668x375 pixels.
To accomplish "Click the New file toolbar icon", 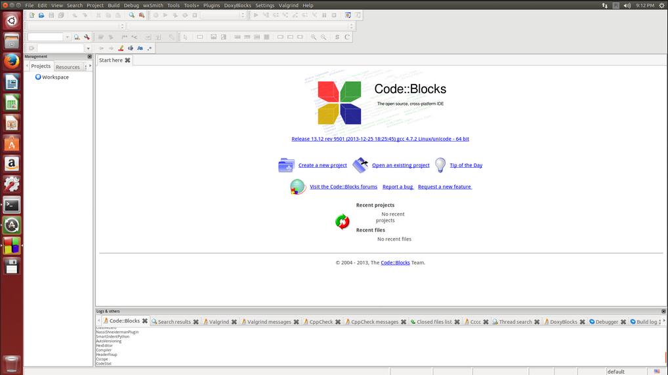I will tap(32, 15).
